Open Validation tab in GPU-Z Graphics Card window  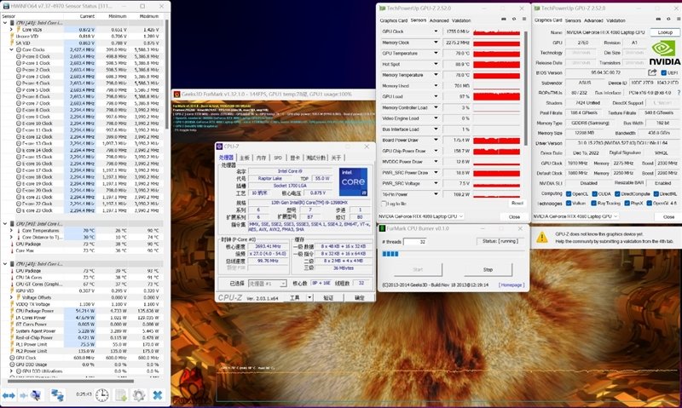coord(616,20)
